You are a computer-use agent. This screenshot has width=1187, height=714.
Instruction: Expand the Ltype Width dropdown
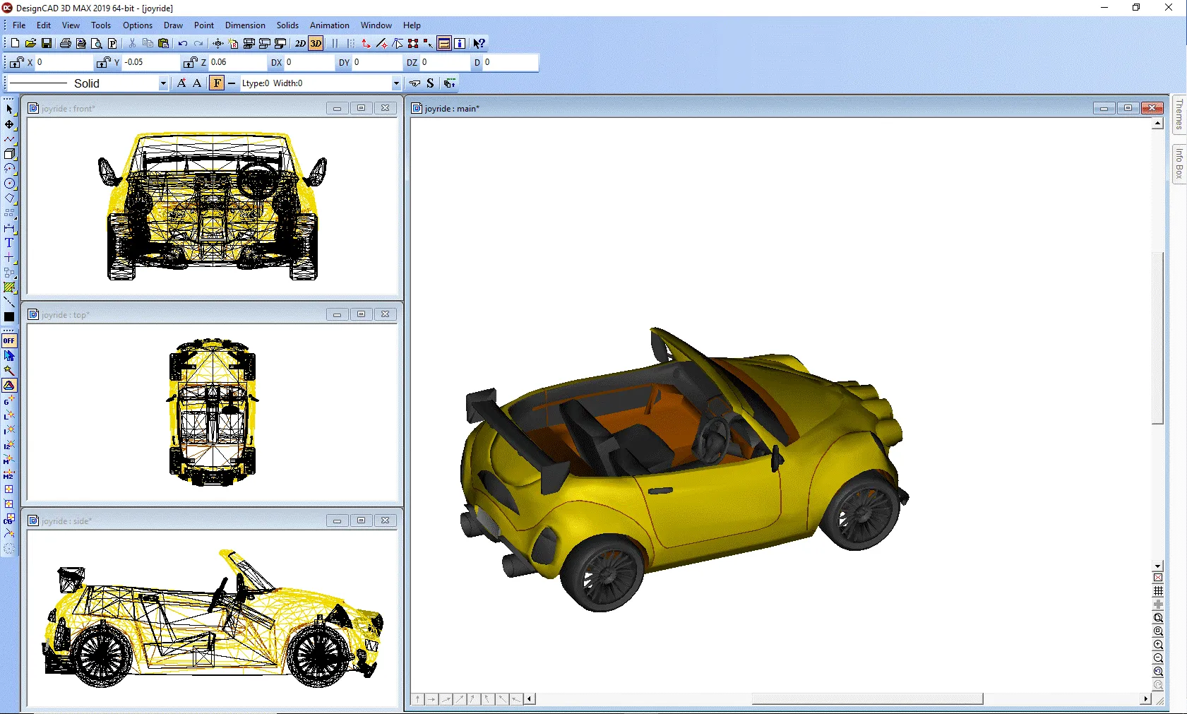pos(395,83)
